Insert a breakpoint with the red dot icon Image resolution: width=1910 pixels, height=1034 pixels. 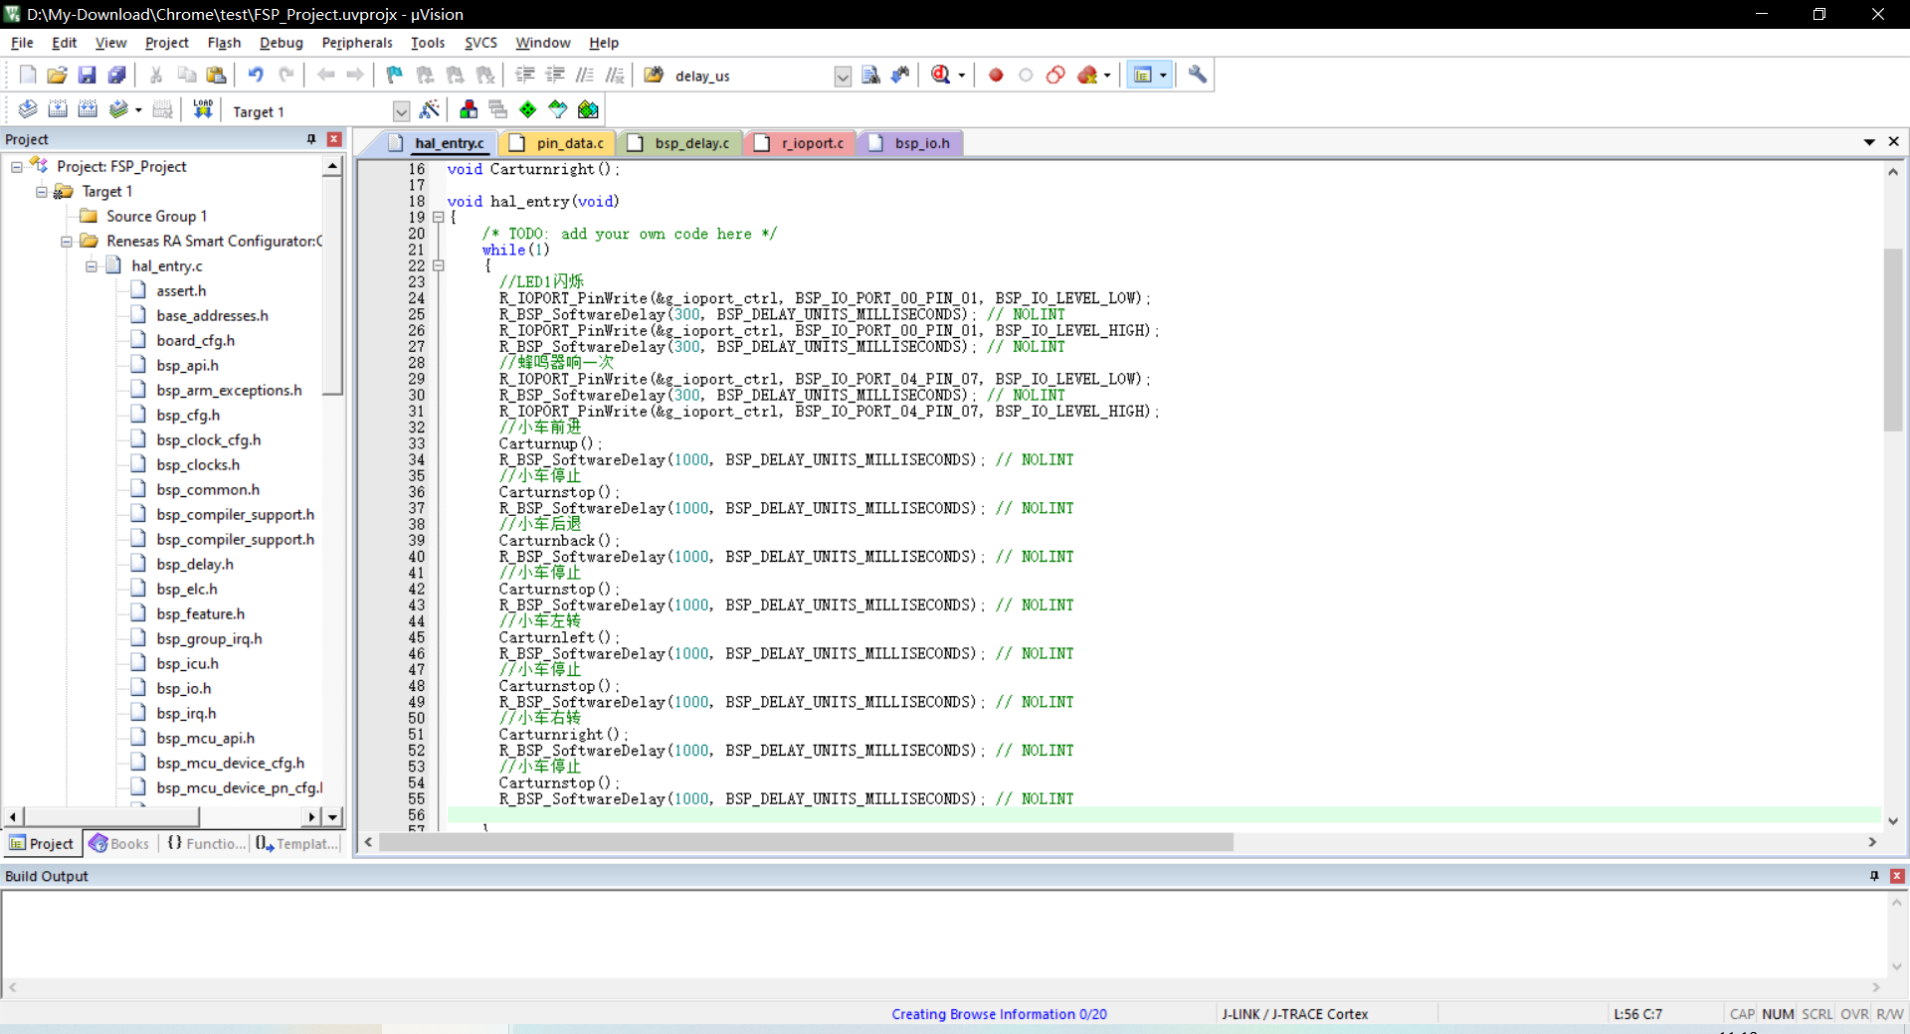[996, 75]
